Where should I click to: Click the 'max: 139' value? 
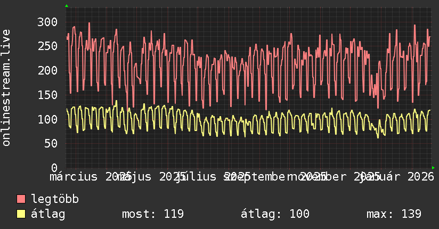coord(394,214)
